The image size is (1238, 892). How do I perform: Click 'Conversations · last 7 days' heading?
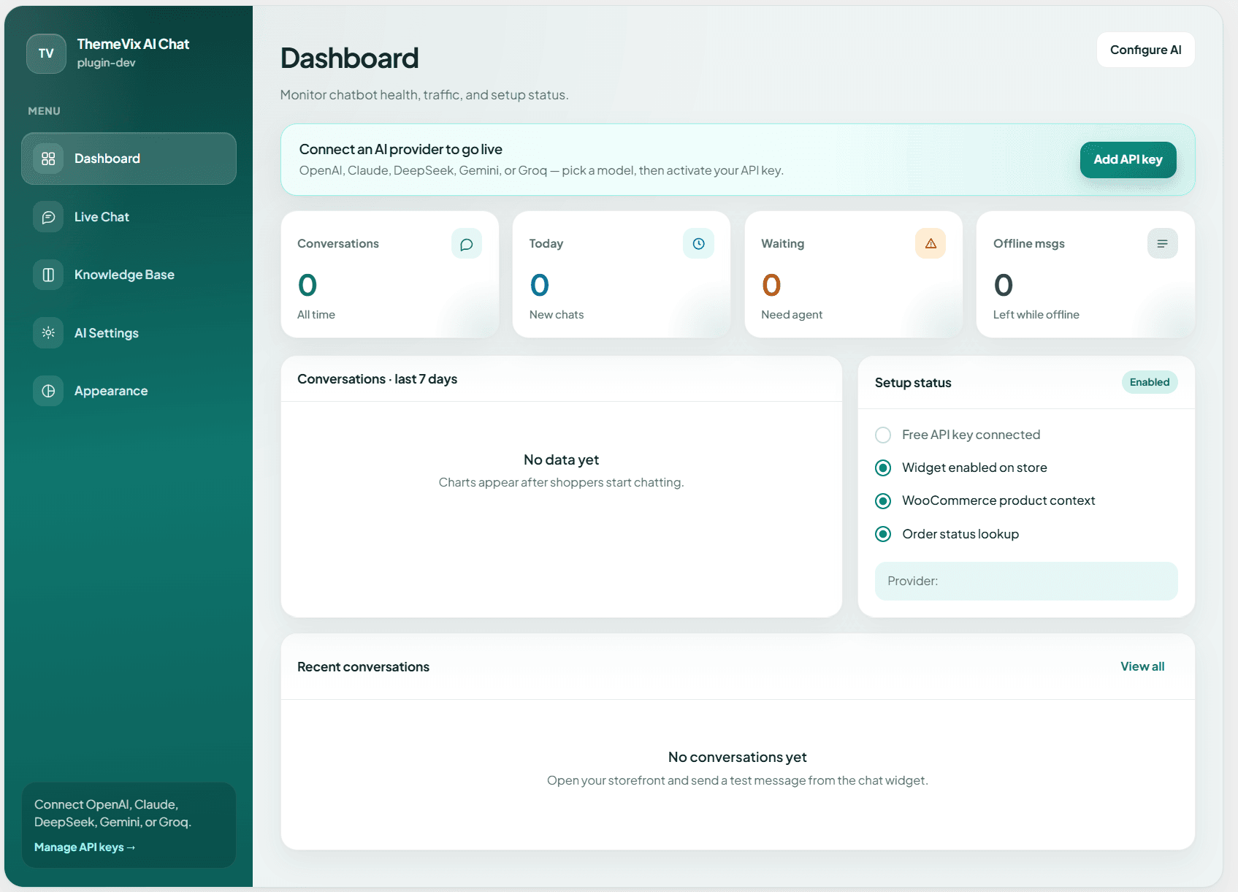[377, 379]
